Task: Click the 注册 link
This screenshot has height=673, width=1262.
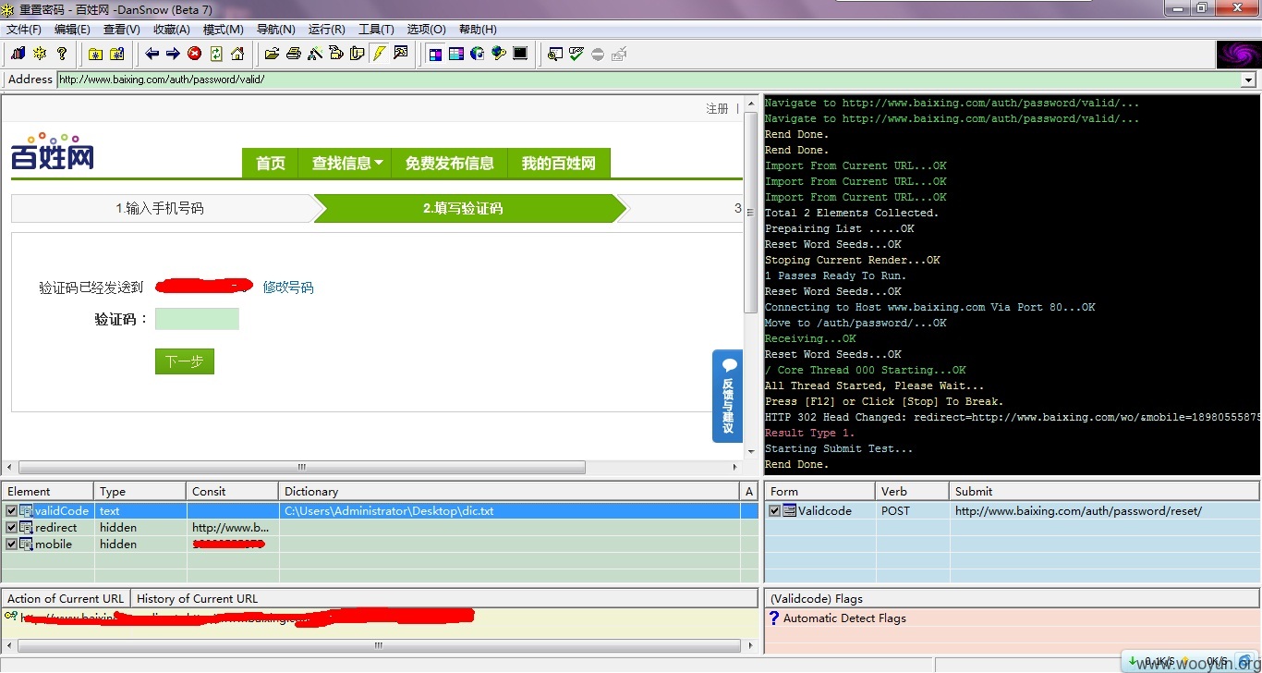Action: pyautogui.click(x=717, y=108)
